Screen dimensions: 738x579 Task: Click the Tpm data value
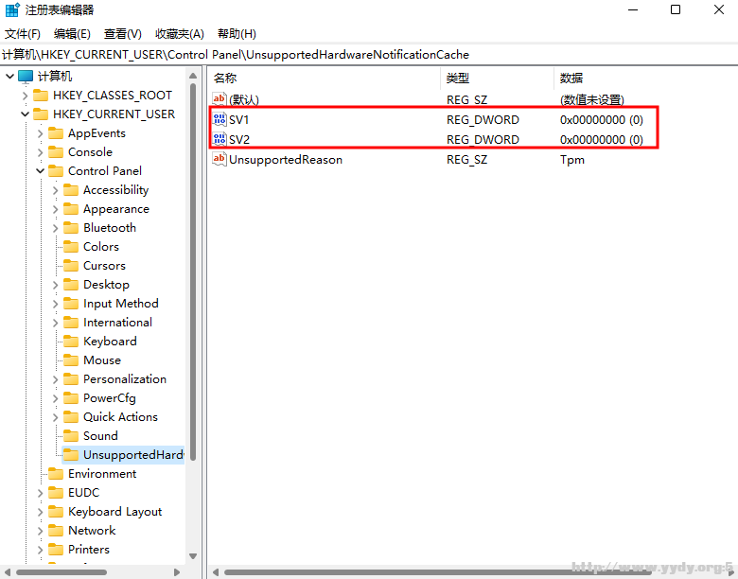[x=572, y=160]
